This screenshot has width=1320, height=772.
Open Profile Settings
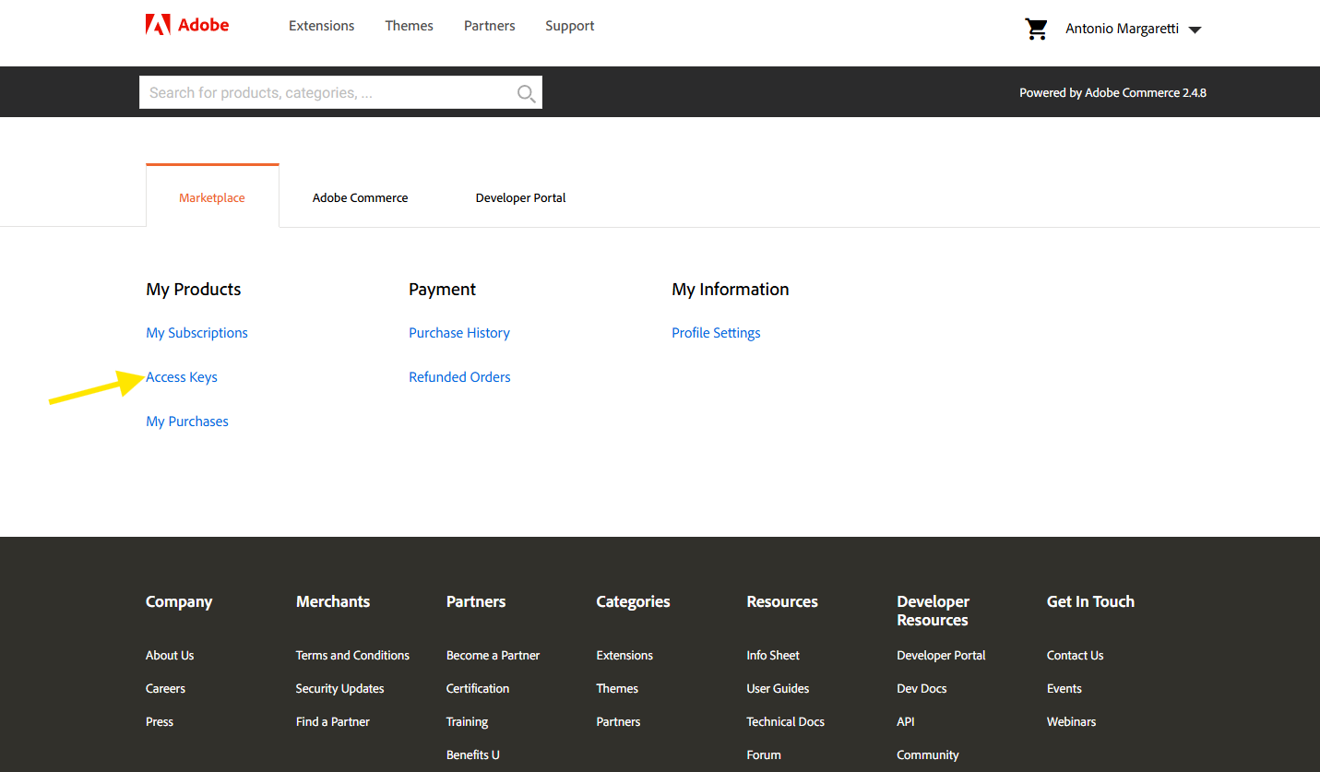[x=716, y=333]
